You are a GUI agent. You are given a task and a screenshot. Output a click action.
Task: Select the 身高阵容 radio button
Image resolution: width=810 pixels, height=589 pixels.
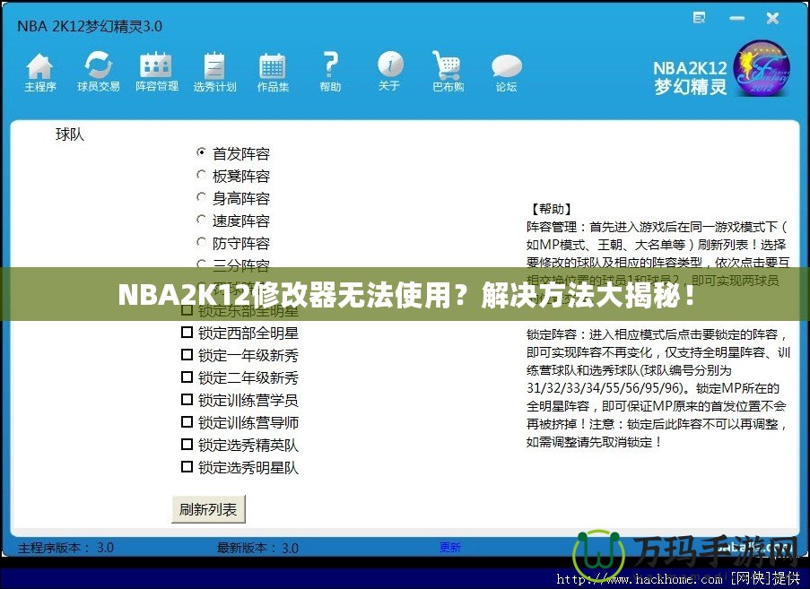(x=201, y=197)
